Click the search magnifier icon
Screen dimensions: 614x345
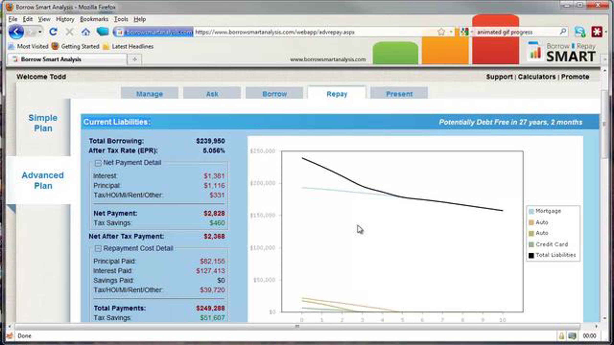click(x=563, y=32)
